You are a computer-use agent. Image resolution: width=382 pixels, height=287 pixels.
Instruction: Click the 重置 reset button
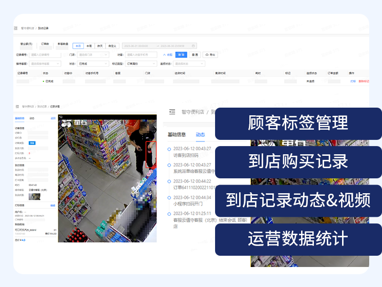coord(195,54)
